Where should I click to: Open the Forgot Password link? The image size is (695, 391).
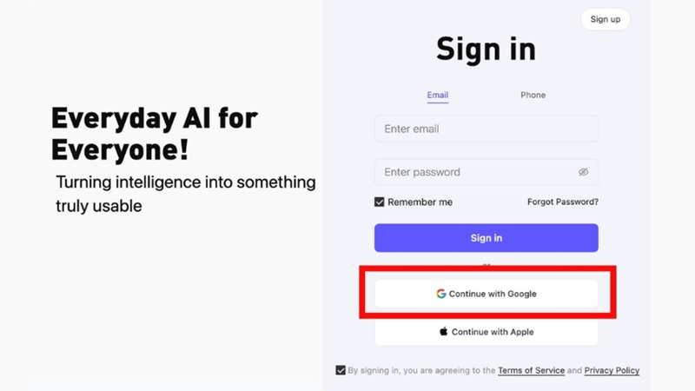(562, 202)
